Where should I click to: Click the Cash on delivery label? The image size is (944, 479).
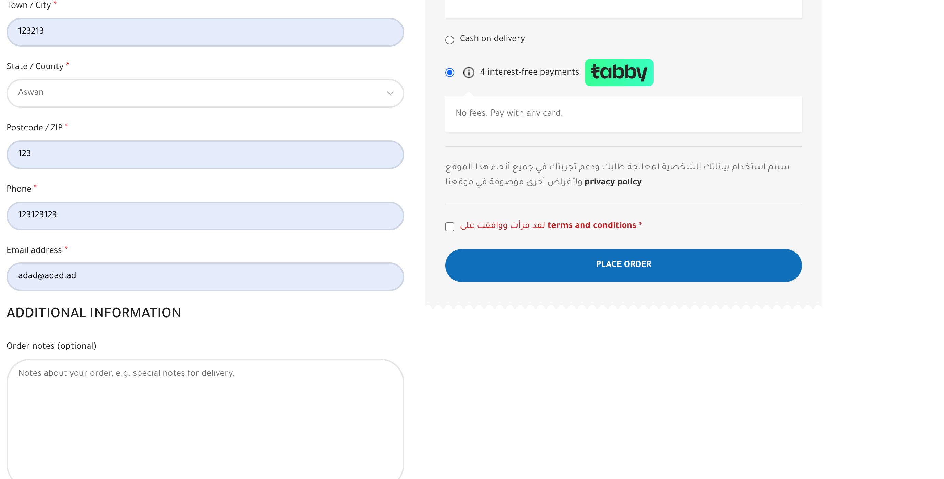tap(492, 38)
